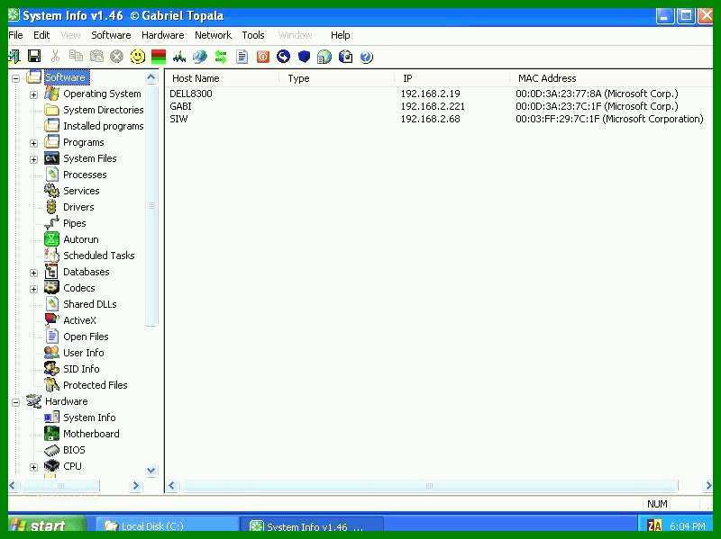This screenshot has width=721, height=539.
Task: Click the yellow smiley face toolbar icon
Action: point(138,57)
